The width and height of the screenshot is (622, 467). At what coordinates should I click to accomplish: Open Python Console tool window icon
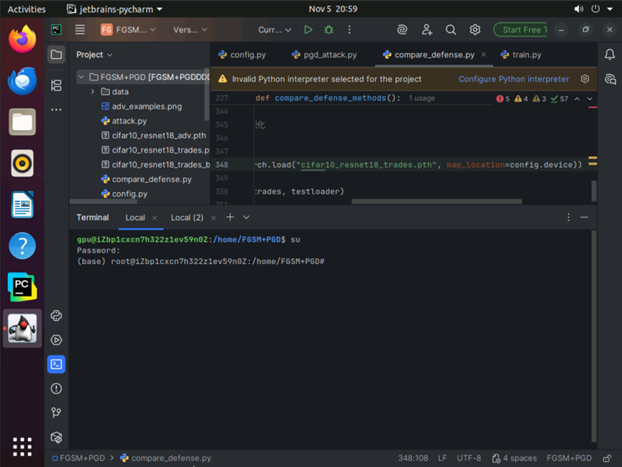point(56,315)
